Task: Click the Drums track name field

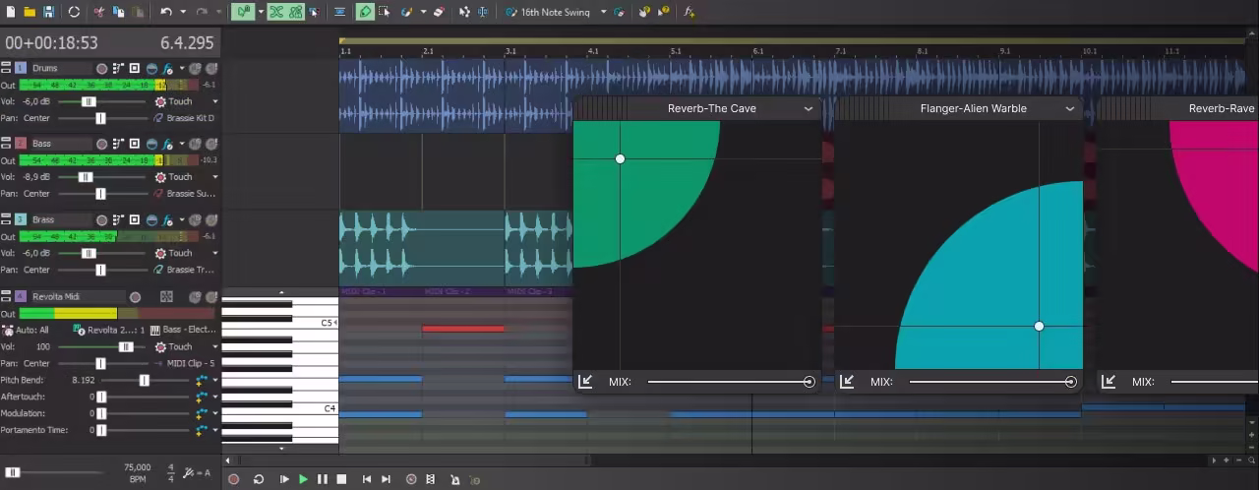Action: pyautogui.click(x=62, y=68)
